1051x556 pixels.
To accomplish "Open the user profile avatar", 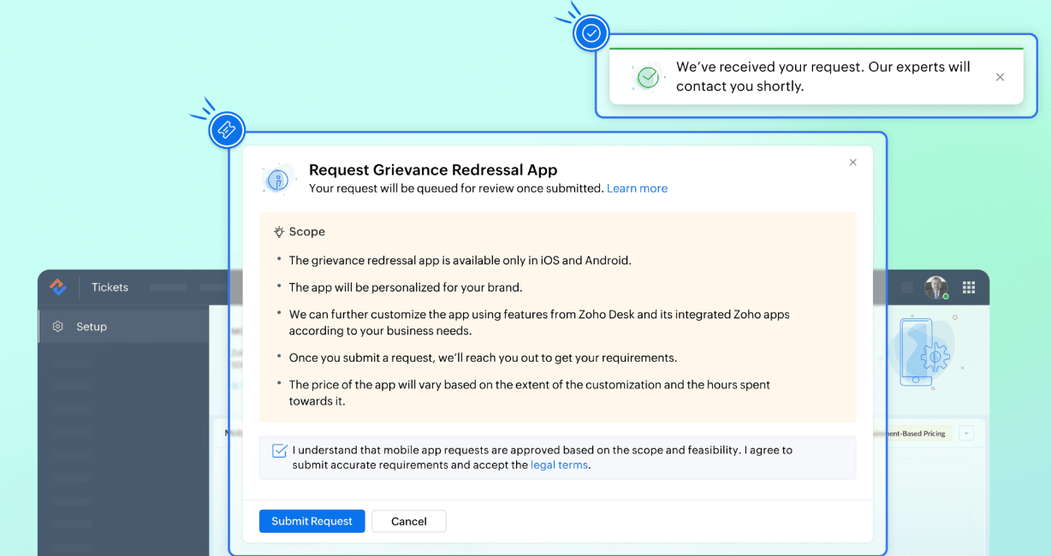I will click(936, 287).
